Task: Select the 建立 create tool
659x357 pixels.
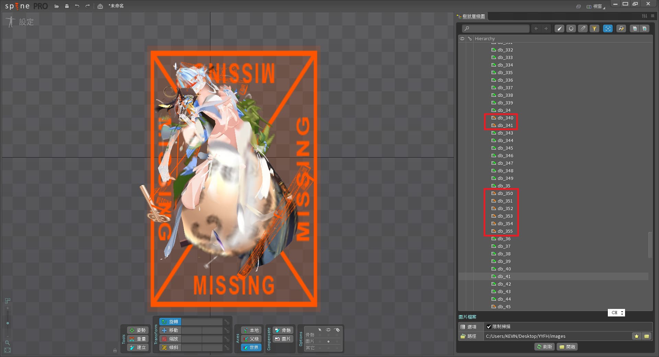Action: (x=138, y=347)
